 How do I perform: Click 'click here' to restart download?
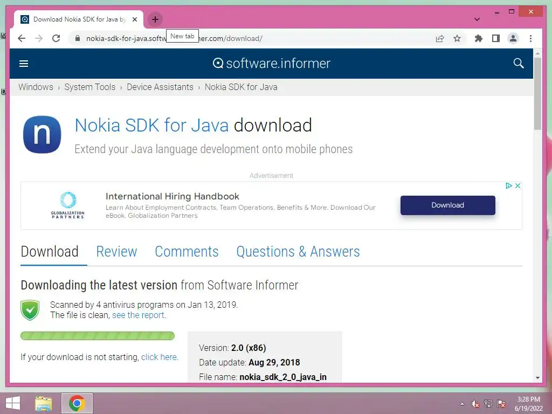(x=159, y=357)
